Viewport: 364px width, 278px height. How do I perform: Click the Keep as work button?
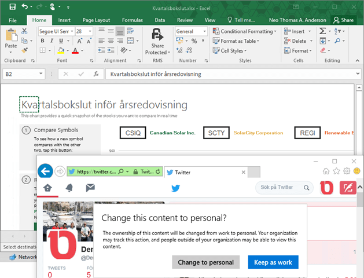click(x=273, y=262)
